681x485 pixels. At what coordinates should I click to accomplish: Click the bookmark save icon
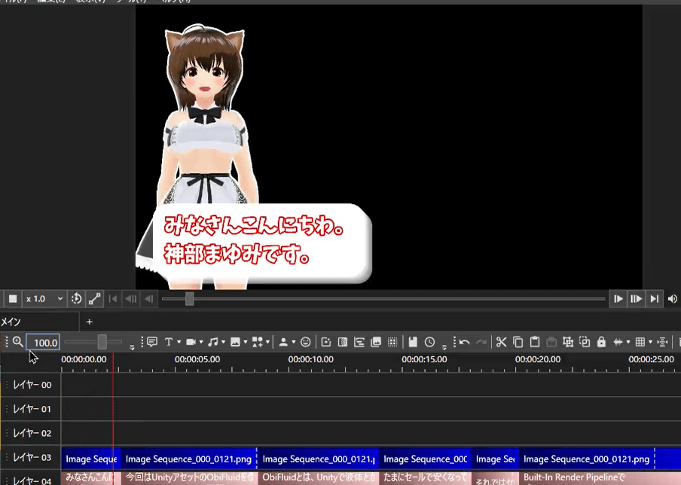413,342
